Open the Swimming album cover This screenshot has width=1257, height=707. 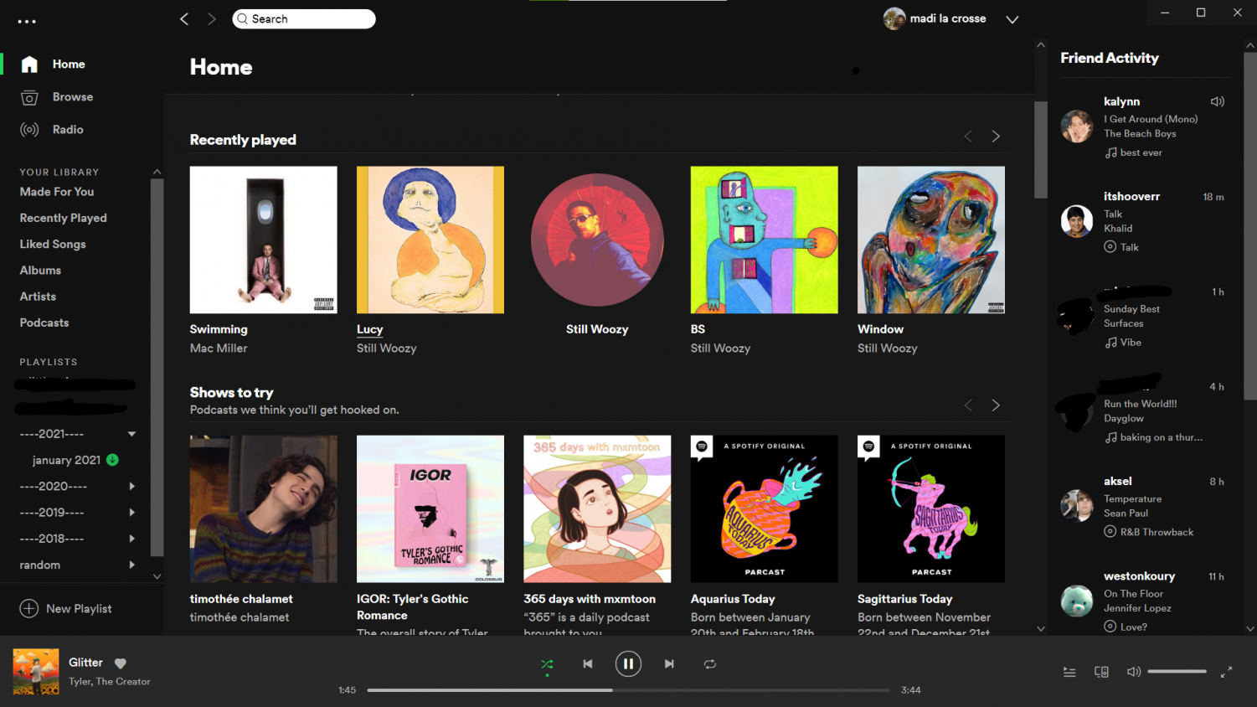click(x=264, y=240)
